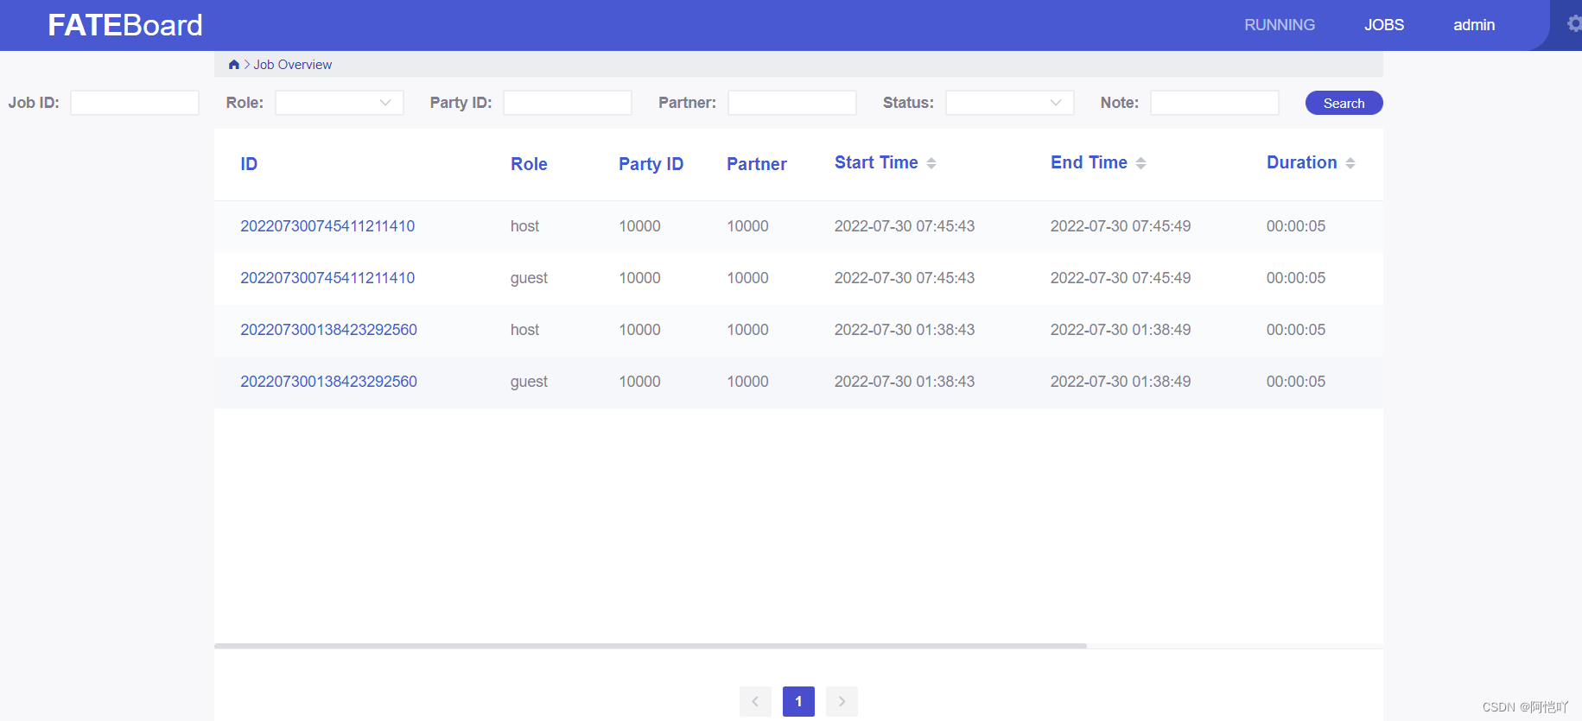The height and width of the screenshot is (721, 1582).
Task: Click the Role column header
Action: point(529,164)
